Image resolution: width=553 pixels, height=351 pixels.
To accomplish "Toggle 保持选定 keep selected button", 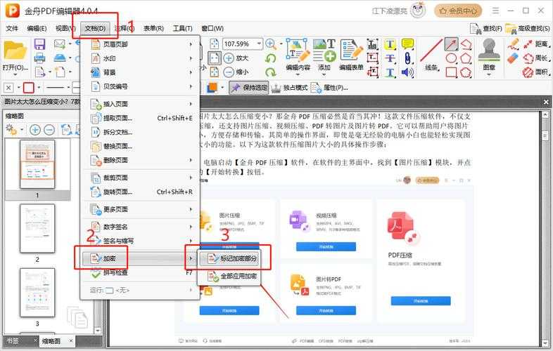I will 249,88.
